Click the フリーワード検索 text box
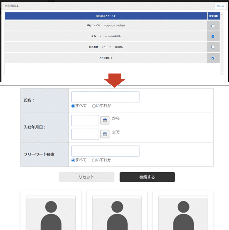This screenshot has width=229, height=230. [105, 151]
